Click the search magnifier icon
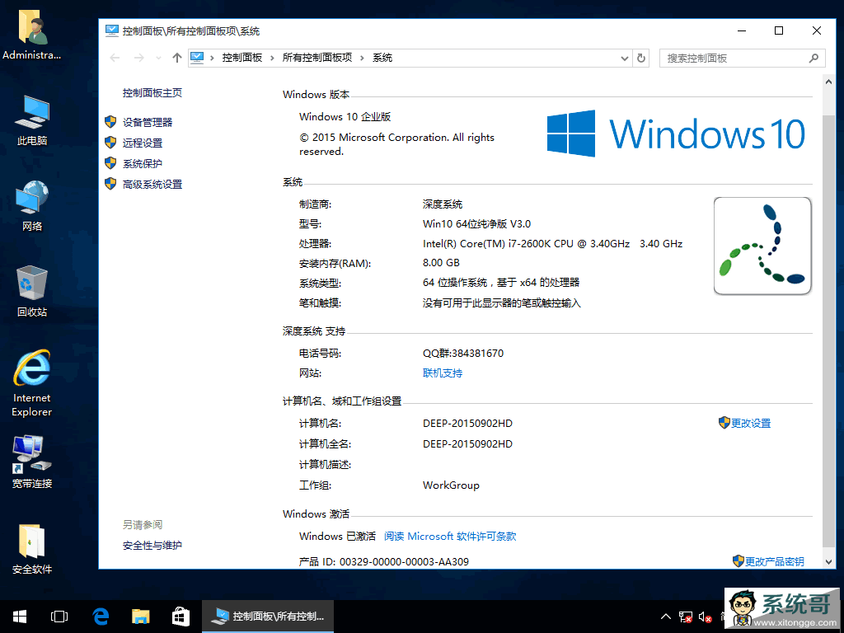844x633 pixels. click(814, 58)
